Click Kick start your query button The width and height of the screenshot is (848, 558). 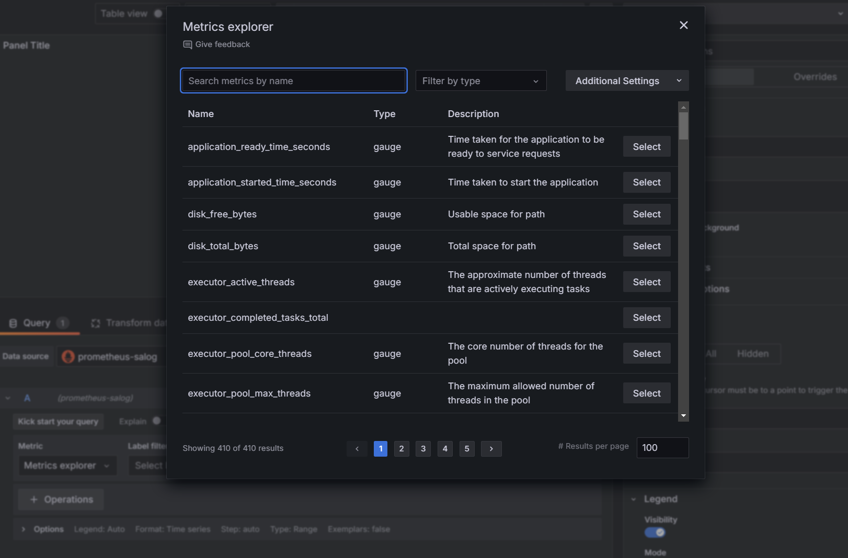[58, 422]
